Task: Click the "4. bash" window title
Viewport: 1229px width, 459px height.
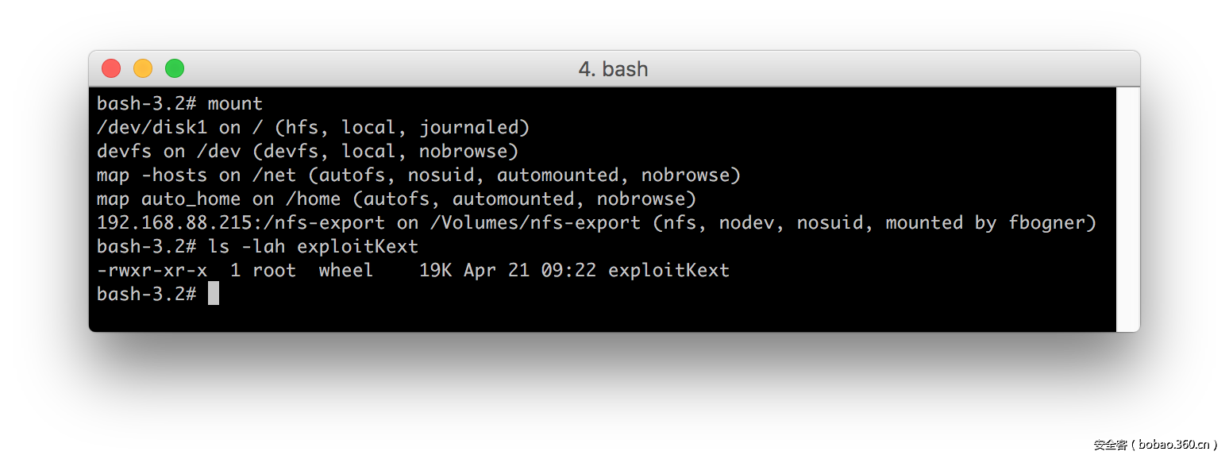Action: 613,69
